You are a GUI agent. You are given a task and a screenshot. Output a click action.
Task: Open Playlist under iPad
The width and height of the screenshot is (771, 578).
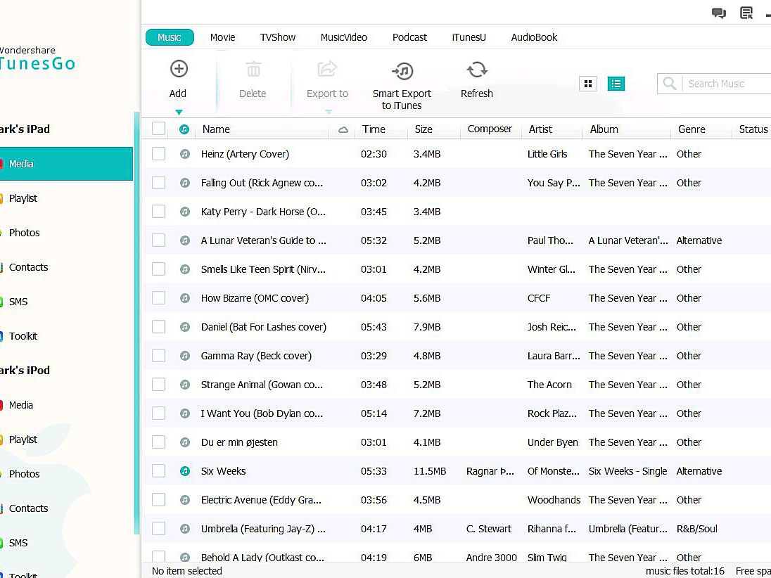coord(23,198)
